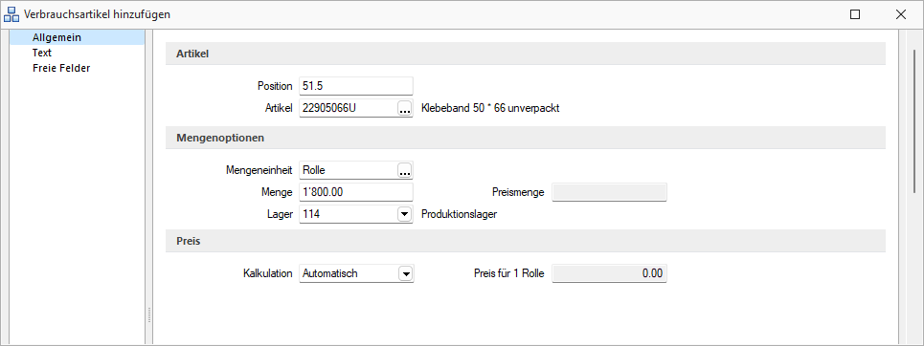Click the window icon beside Verbrauchsartikel hinzufügen
This screenshot has height=346, width=924.
coord(11,14)
